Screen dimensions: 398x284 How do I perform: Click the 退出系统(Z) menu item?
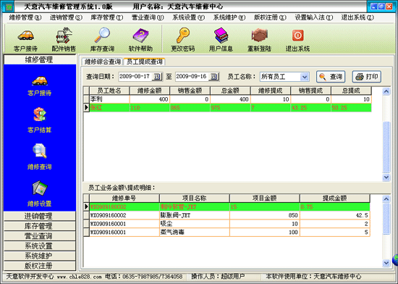[357, 17]
